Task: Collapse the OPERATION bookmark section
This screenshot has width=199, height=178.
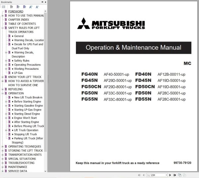Action: click(x=2, y=93)
